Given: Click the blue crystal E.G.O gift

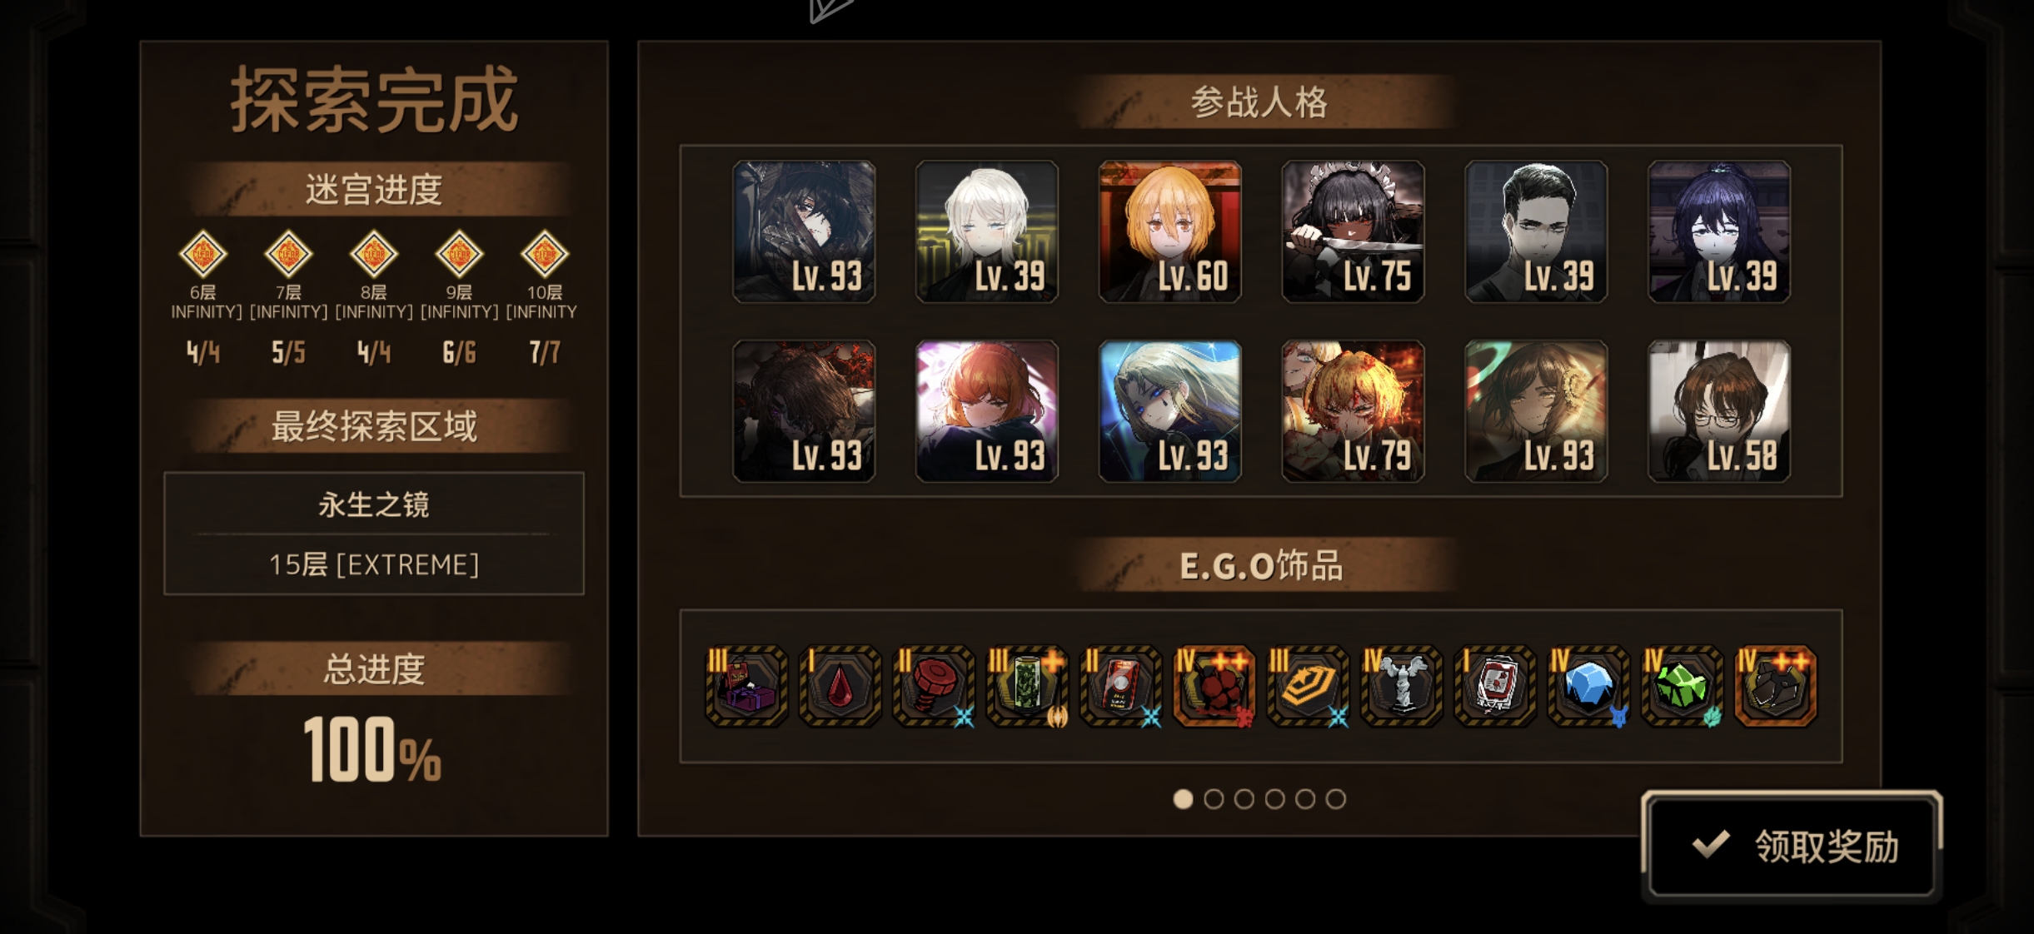Looking at the screenshot, I should point(1588,686).
